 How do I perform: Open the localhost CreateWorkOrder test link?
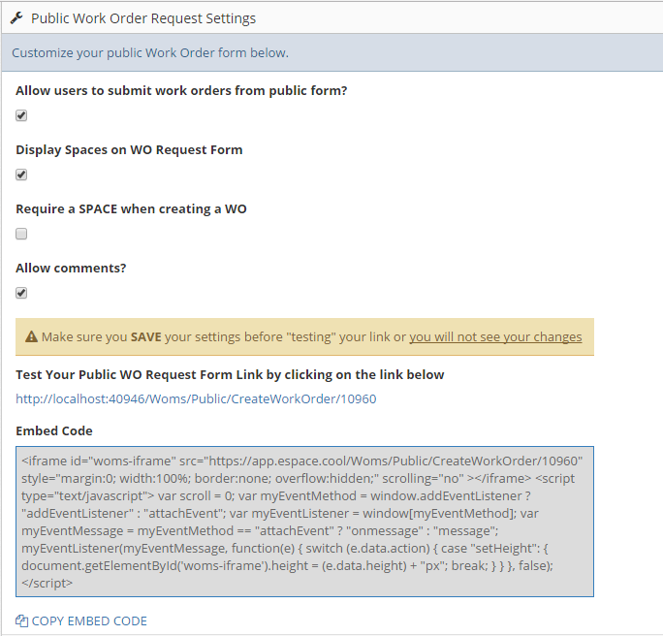[196, 398]
